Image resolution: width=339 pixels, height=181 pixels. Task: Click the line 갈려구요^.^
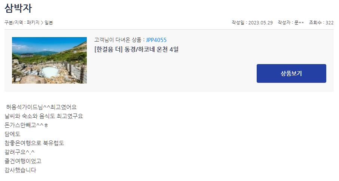point(19,152)
